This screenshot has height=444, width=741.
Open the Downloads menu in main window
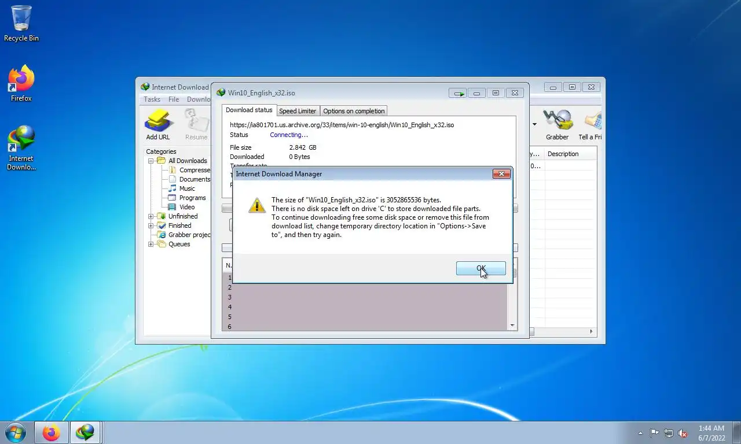[199, 99]
